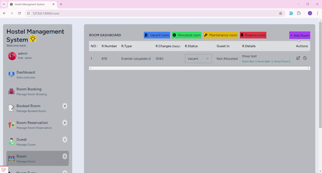Click the Booked Room count badge
Image resolution: width=322 pixels, height=173 pixels.
[x=65, y=106]
